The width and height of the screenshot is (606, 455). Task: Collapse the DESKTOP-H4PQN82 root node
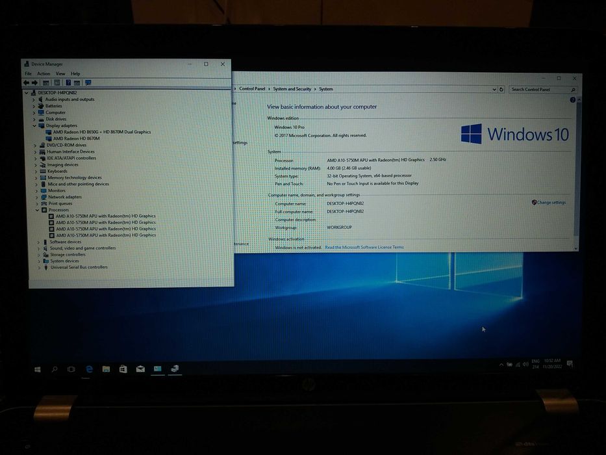pyautogui.click(x=26, y=93)
